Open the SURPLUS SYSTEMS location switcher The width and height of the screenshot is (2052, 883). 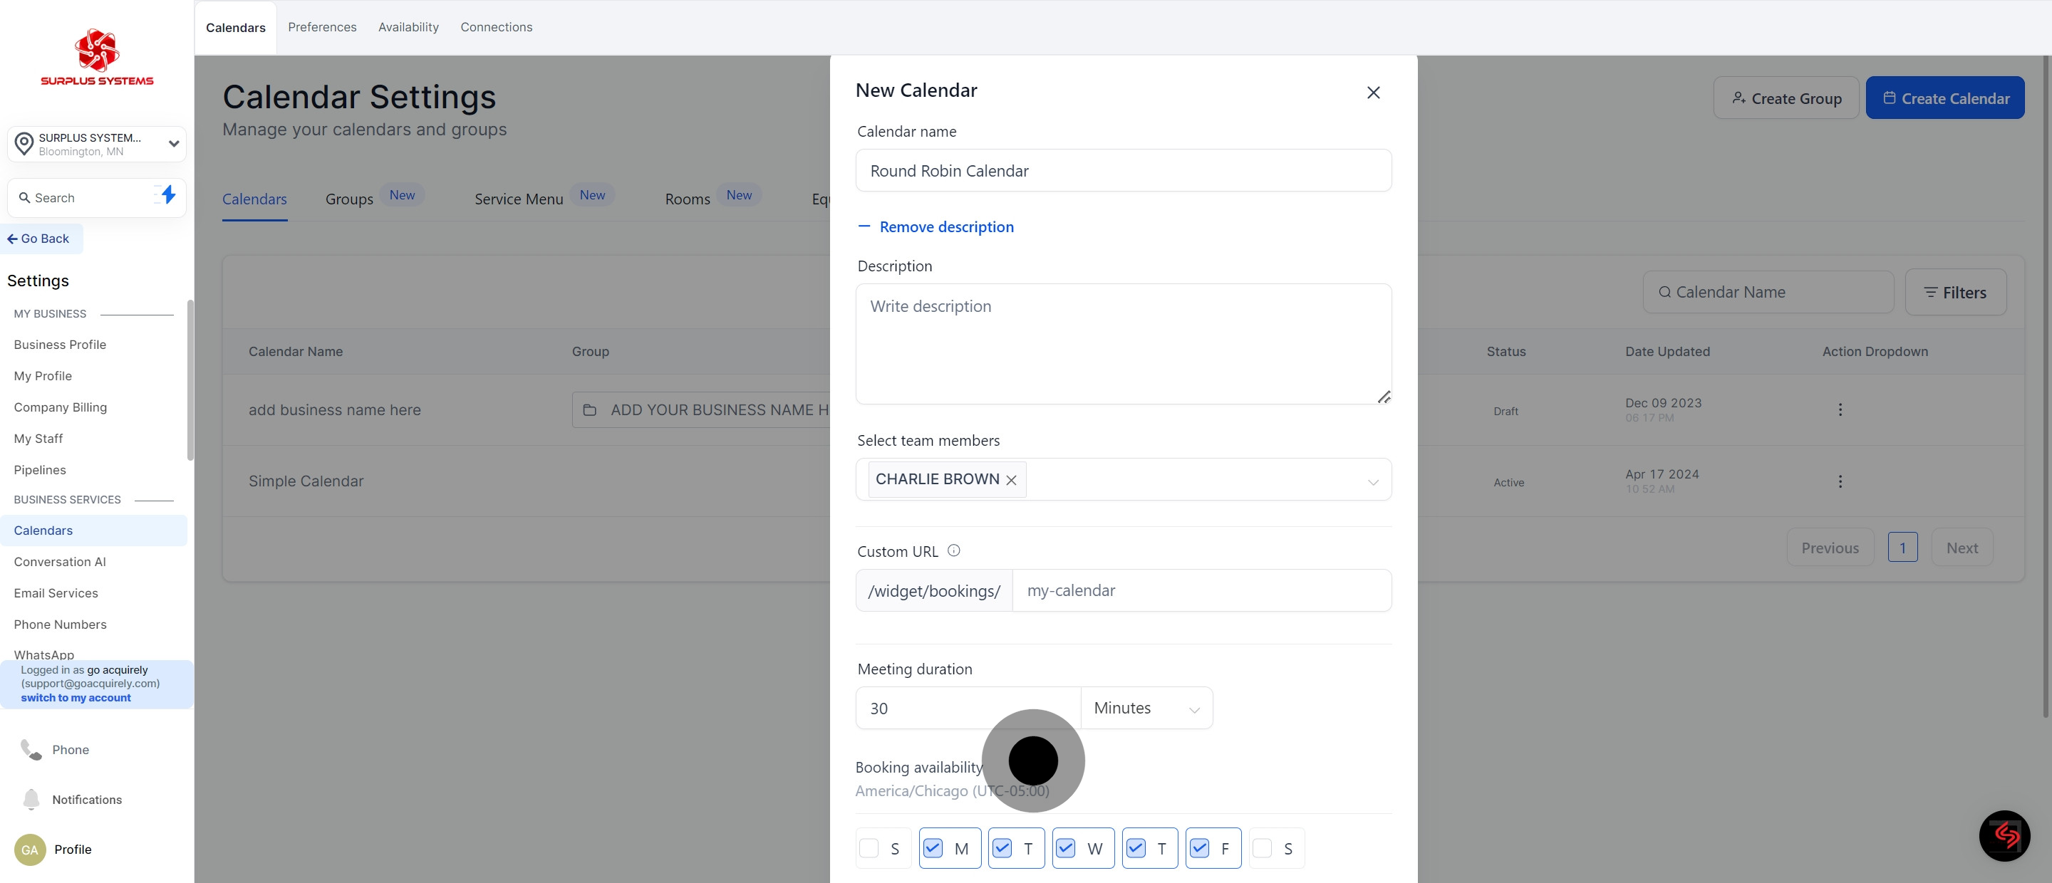pos(96,143)
